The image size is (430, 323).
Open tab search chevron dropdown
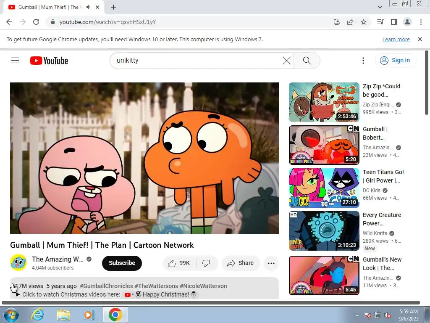click(380, 7)
